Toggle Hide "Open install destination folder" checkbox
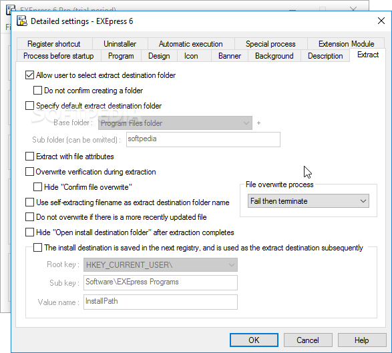392x353 pixels. (x=30, y=232)
